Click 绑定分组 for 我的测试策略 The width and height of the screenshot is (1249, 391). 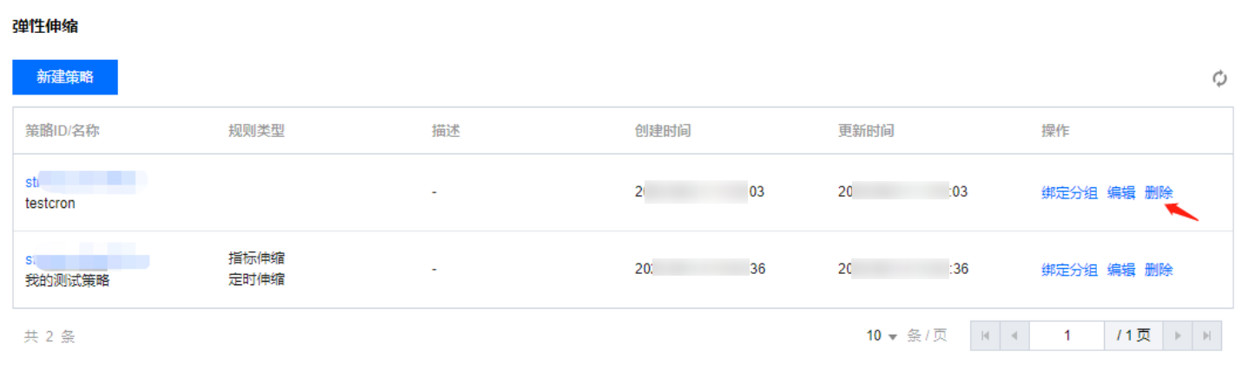click(x=1070, y=270)
